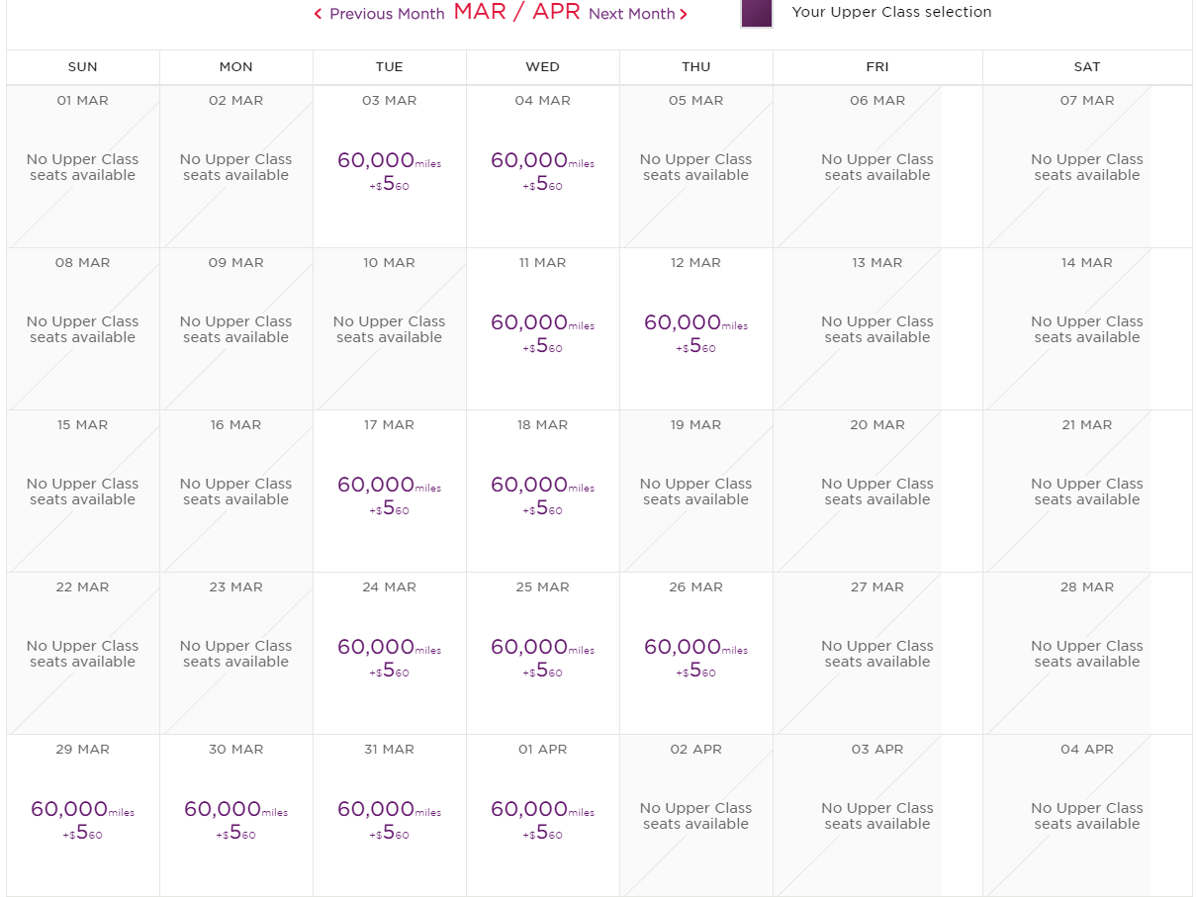
Task: Select the 24 MAR fare
Action: 389,657
